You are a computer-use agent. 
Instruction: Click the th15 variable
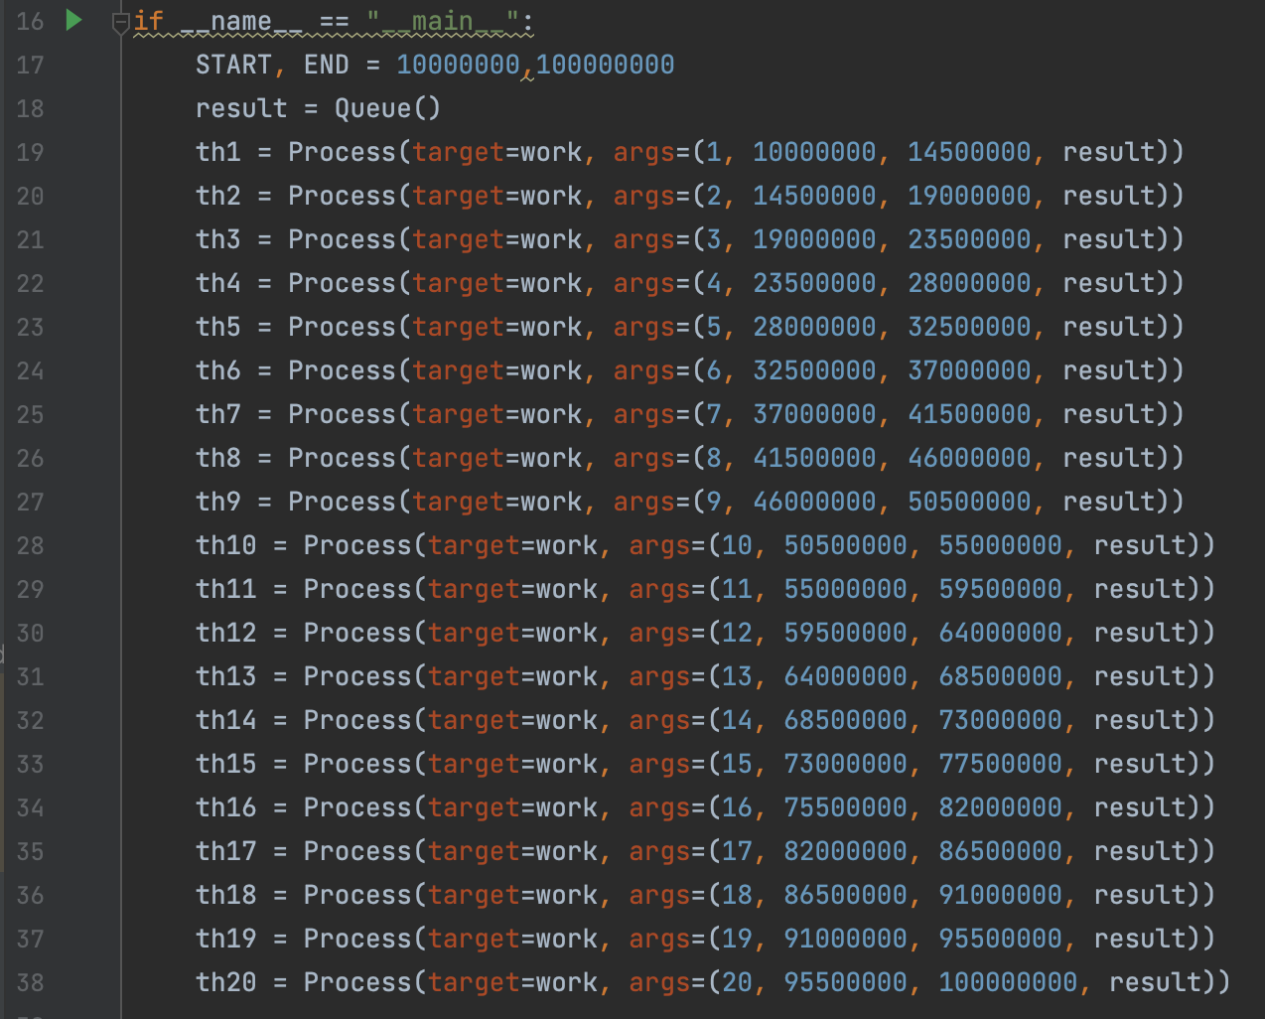click(x=226, y=765)
